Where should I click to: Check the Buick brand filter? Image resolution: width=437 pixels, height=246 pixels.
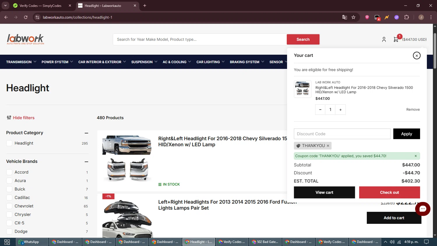pos(9,189)
